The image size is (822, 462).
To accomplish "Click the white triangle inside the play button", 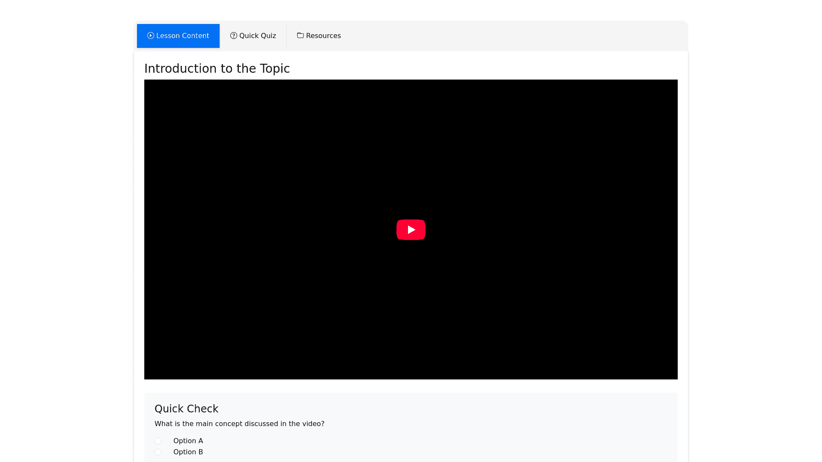I will tap(411, 230).
